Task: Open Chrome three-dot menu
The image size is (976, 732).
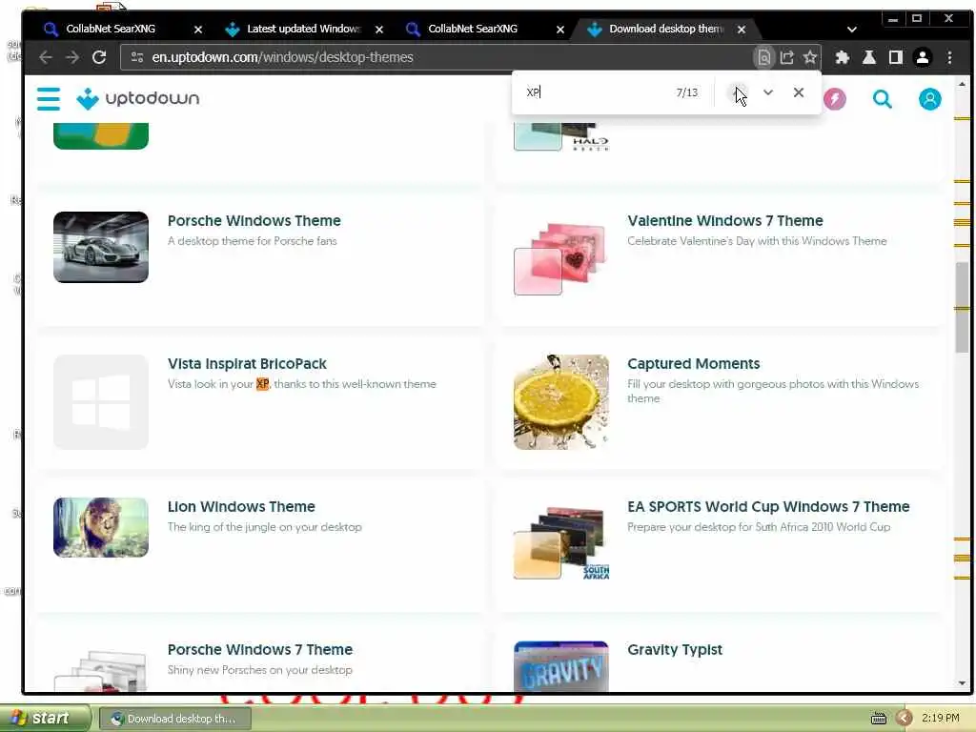Action: (x=950, y=57)
